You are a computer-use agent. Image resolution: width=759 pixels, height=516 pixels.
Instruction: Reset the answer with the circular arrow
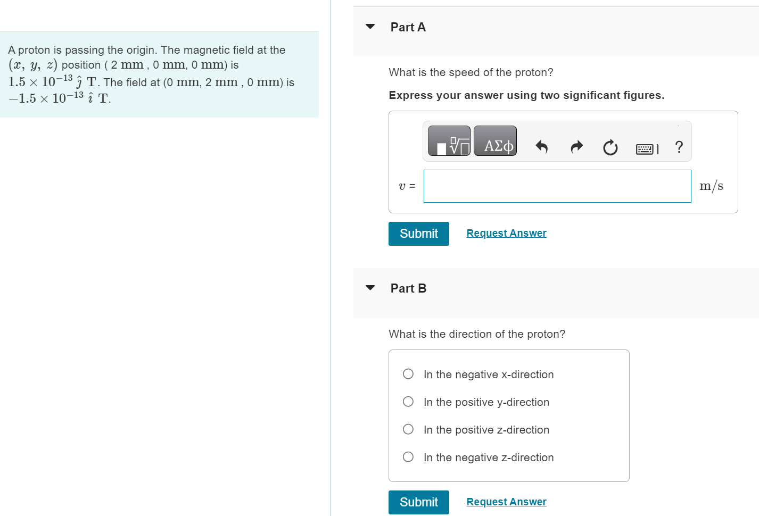610,147
